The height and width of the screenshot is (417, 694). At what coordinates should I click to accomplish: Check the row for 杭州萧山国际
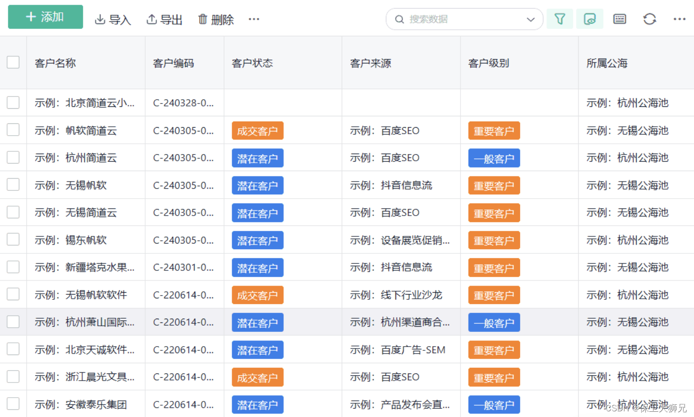point(13,322)
